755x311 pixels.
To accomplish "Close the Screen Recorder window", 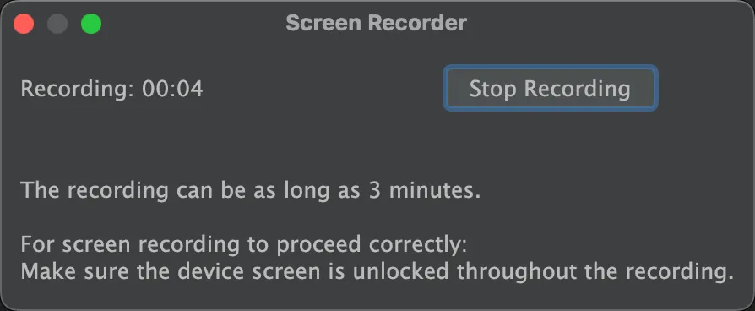I will coord(23,24).
